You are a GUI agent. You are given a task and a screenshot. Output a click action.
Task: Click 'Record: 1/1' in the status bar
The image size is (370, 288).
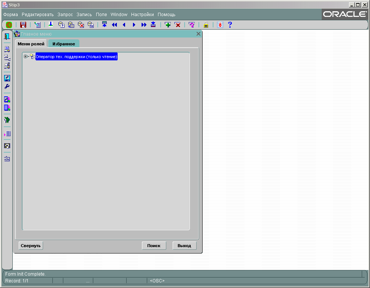(17, 281)
